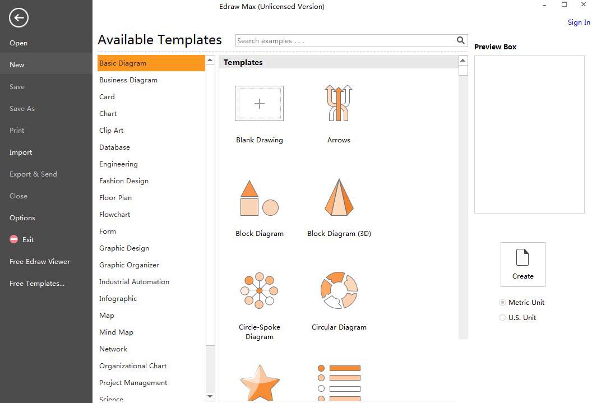Click the Sign In link
This screenshot has width=592, height=403.
[x=579, y=22]
